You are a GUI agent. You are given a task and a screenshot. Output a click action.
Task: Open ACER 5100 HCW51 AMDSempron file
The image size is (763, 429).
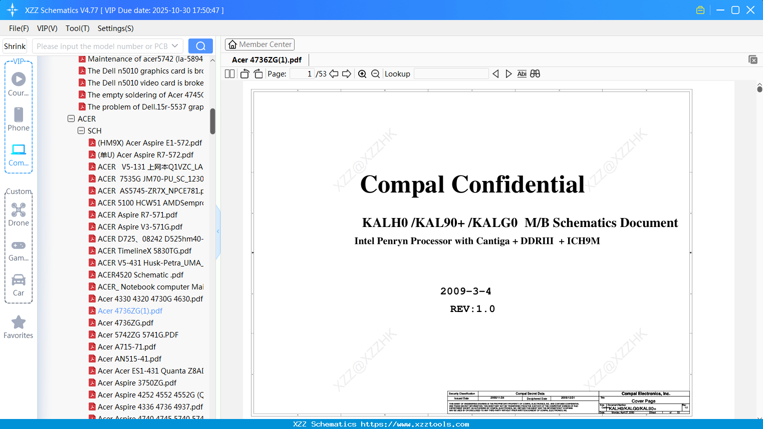point(146,203)
